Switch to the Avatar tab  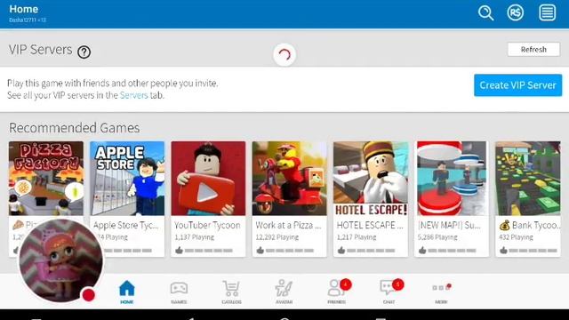click(x=284, y=292)
